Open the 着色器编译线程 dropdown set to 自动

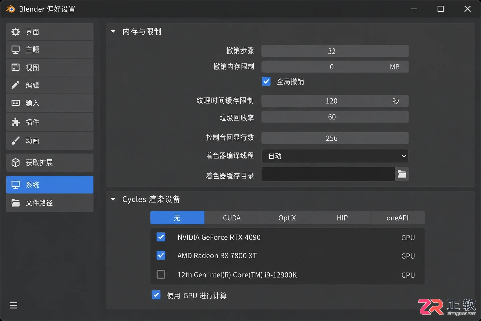coord(335,156)
